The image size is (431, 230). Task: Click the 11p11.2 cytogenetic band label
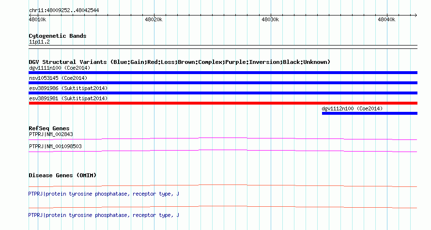tap(39, 42)
